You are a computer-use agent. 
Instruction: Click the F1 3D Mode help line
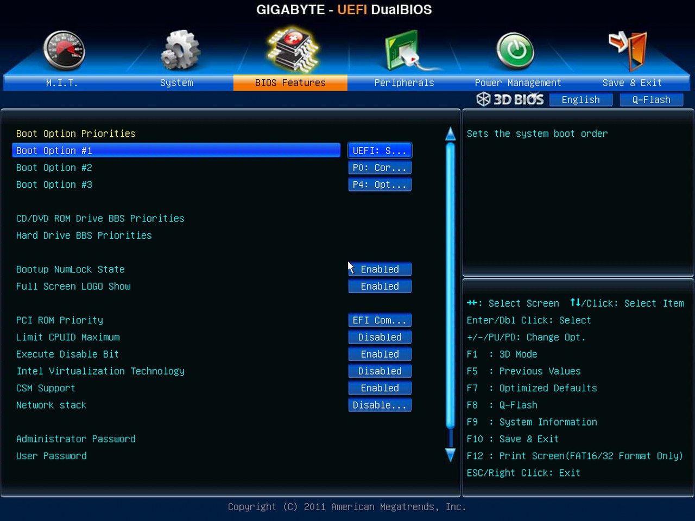502,354
